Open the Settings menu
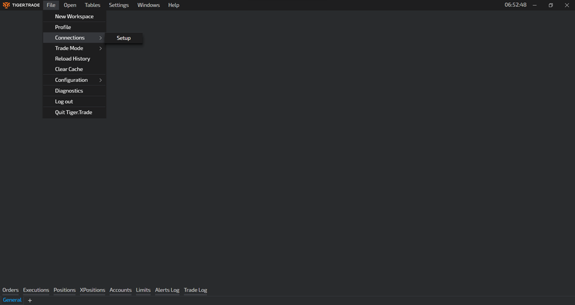This screenshot has width=575, height=305. (x=119, y=5)
